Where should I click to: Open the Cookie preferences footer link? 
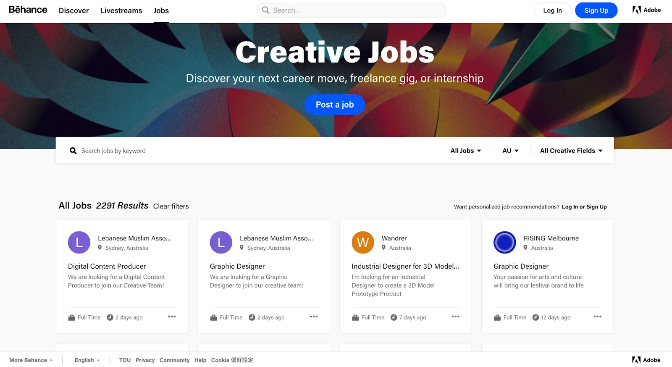[232, 360]
